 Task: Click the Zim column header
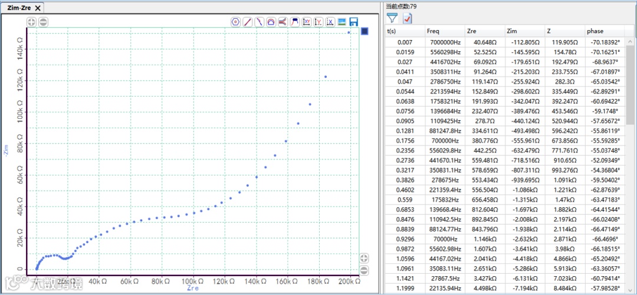[524, 31]
